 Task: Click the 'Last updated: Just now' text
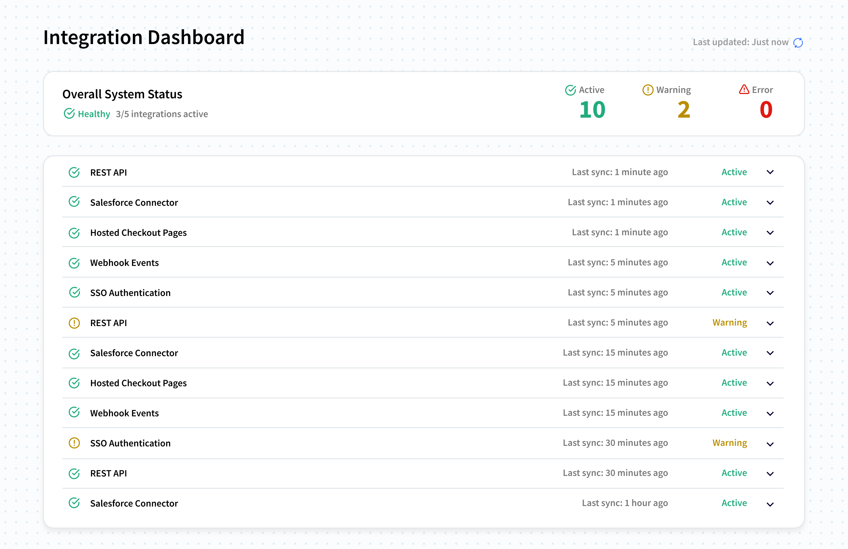(740, 42)
